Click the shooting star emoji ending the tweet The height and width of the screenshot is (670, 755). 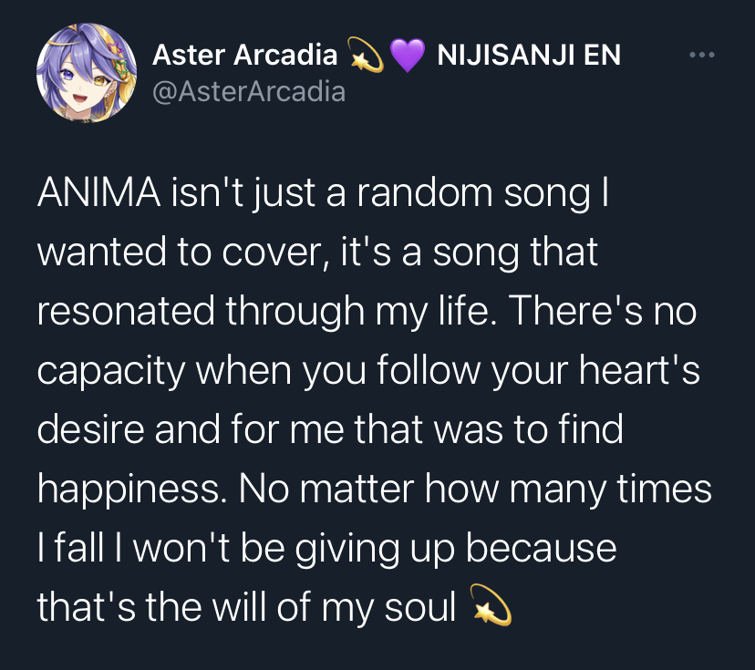point(491,605)
